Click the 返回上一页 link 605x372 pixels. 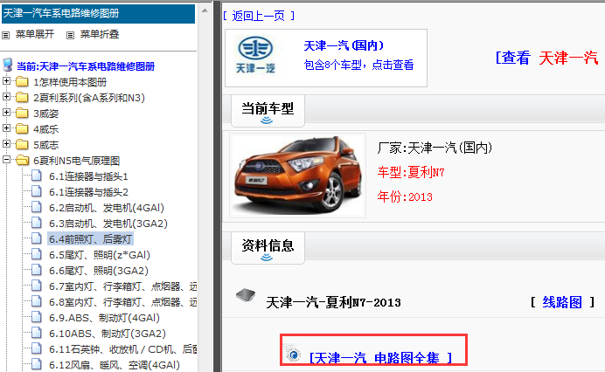click(x=259, y=16)
